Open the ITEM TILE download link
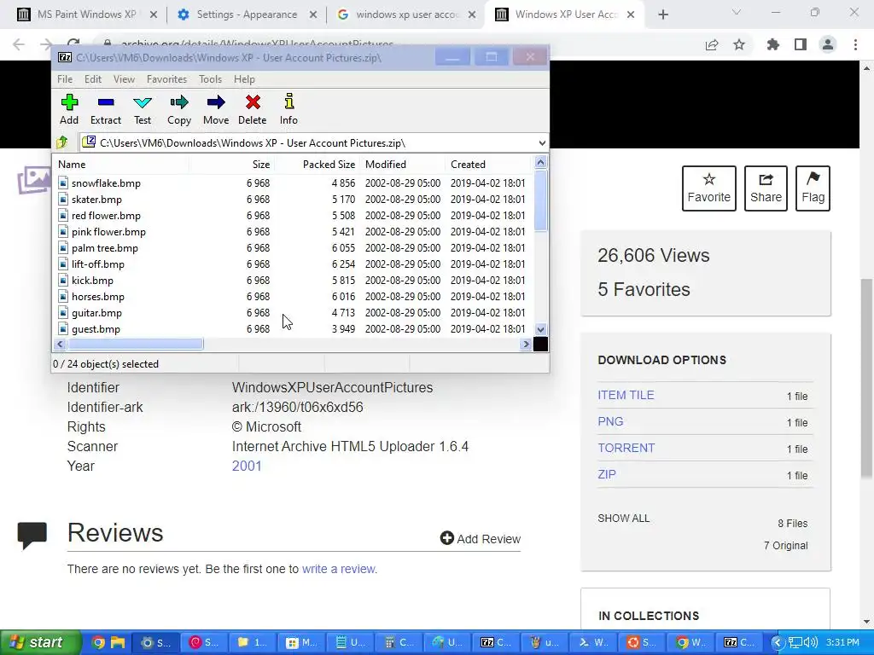Viewport: 874px width, 655px height. pyautogui.click(x=626, y=395)
